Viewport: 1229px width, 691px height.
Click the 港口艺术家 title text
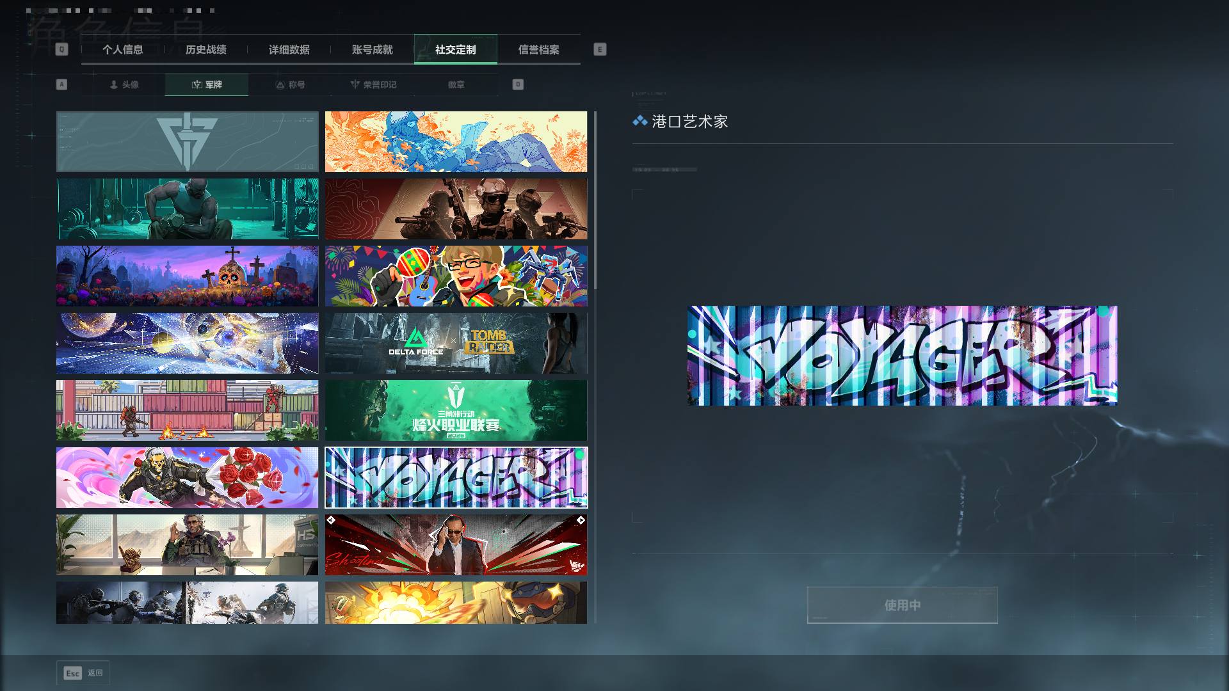point(689,122)
